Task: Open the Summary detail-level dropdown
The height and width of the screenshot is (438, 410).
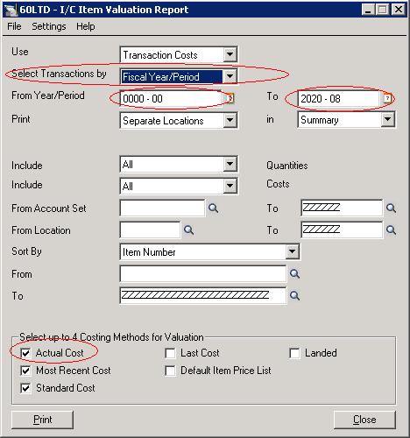Action: (388, 120)
